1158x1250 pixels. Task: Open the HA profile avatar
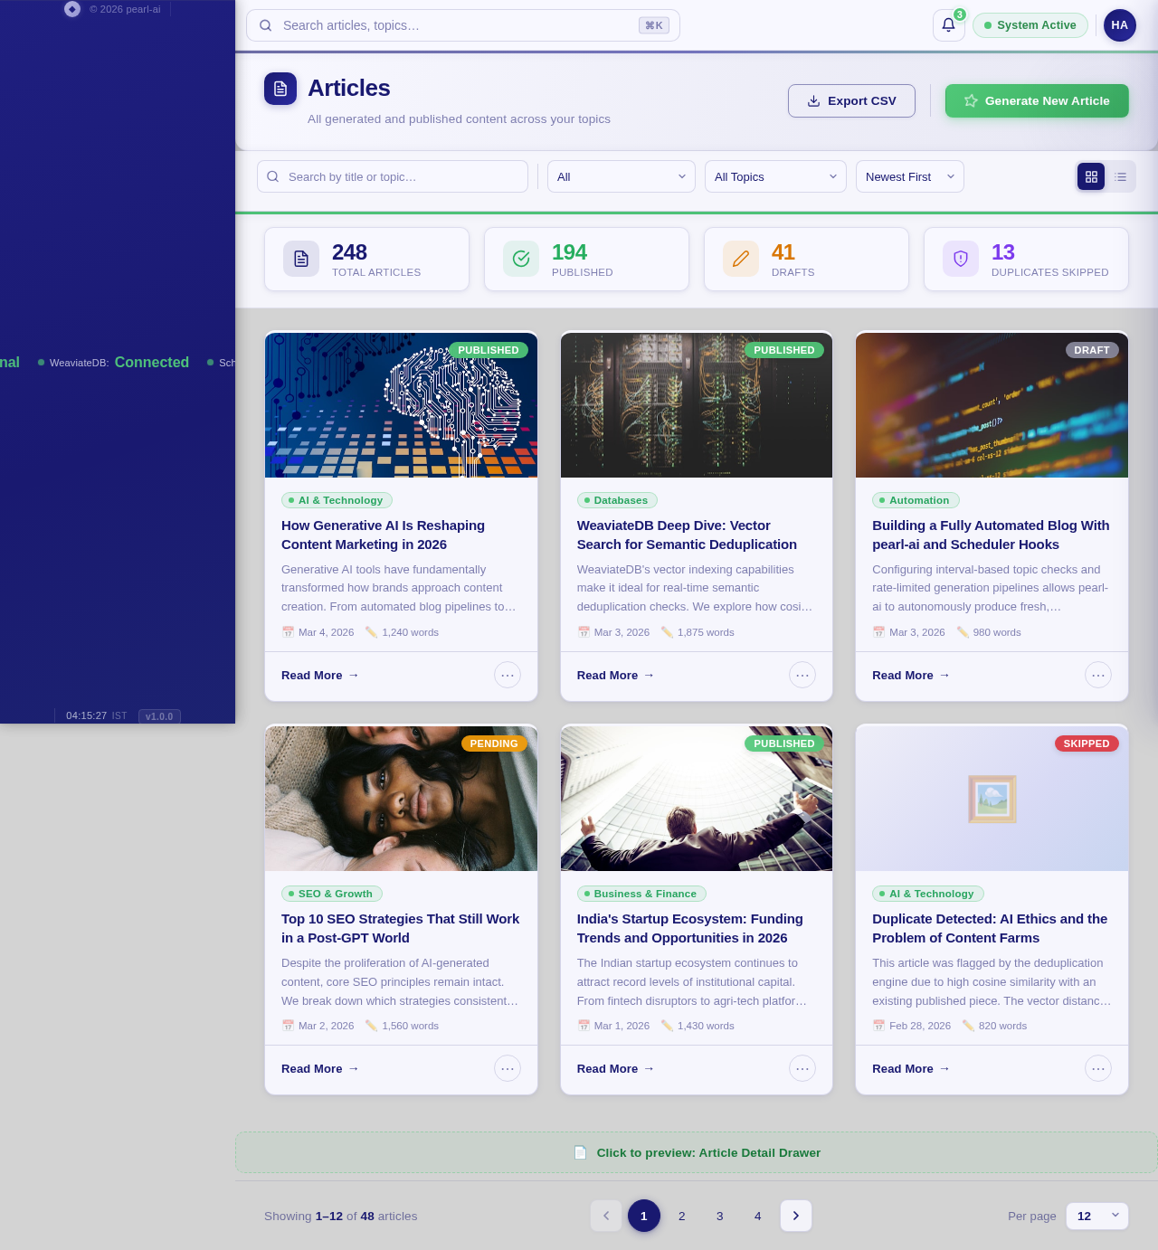1119,25
